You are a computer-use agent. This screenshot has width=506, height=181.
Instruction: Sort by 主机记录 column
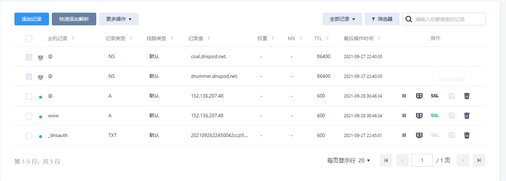73,38
